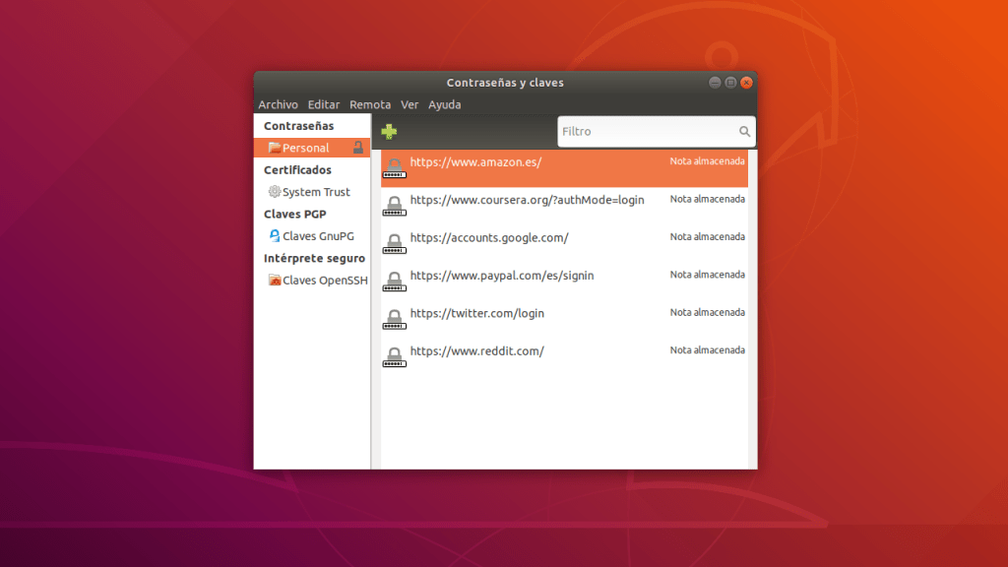Click the magnifier icon in the filter field
Image resolution: width=1008 pixels, height=567 pixels.
click(x=744, y=131)
